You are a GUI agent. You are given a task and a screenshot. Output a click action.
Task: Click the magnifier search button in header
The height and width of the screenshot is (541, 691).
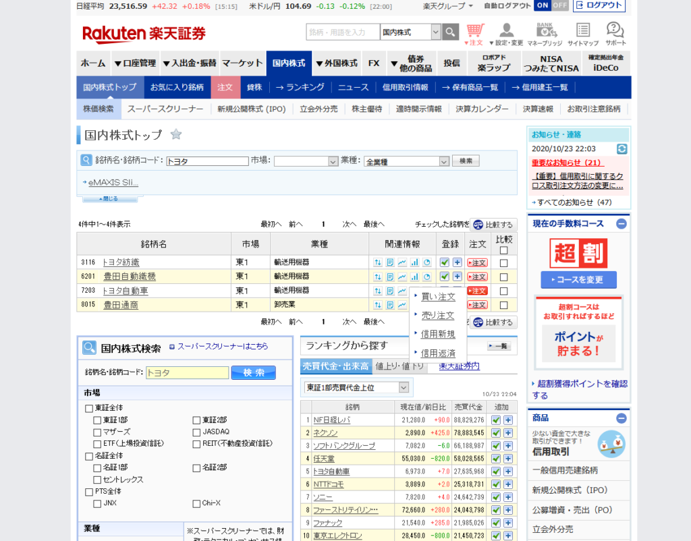(x=450, y=32)
